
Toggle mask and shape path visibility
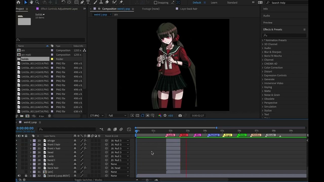coord(143,116)
